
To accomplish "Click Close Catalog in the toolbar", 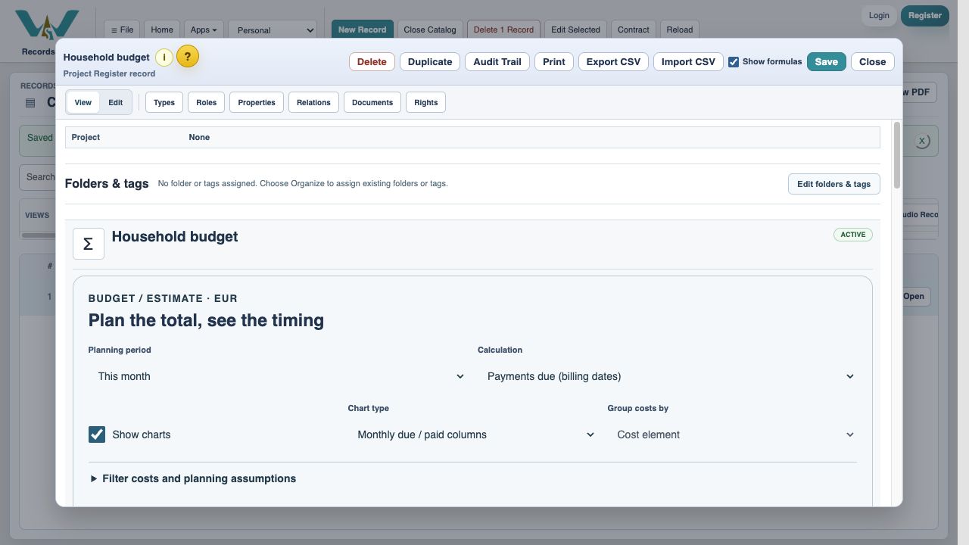I will click(430, 30).
